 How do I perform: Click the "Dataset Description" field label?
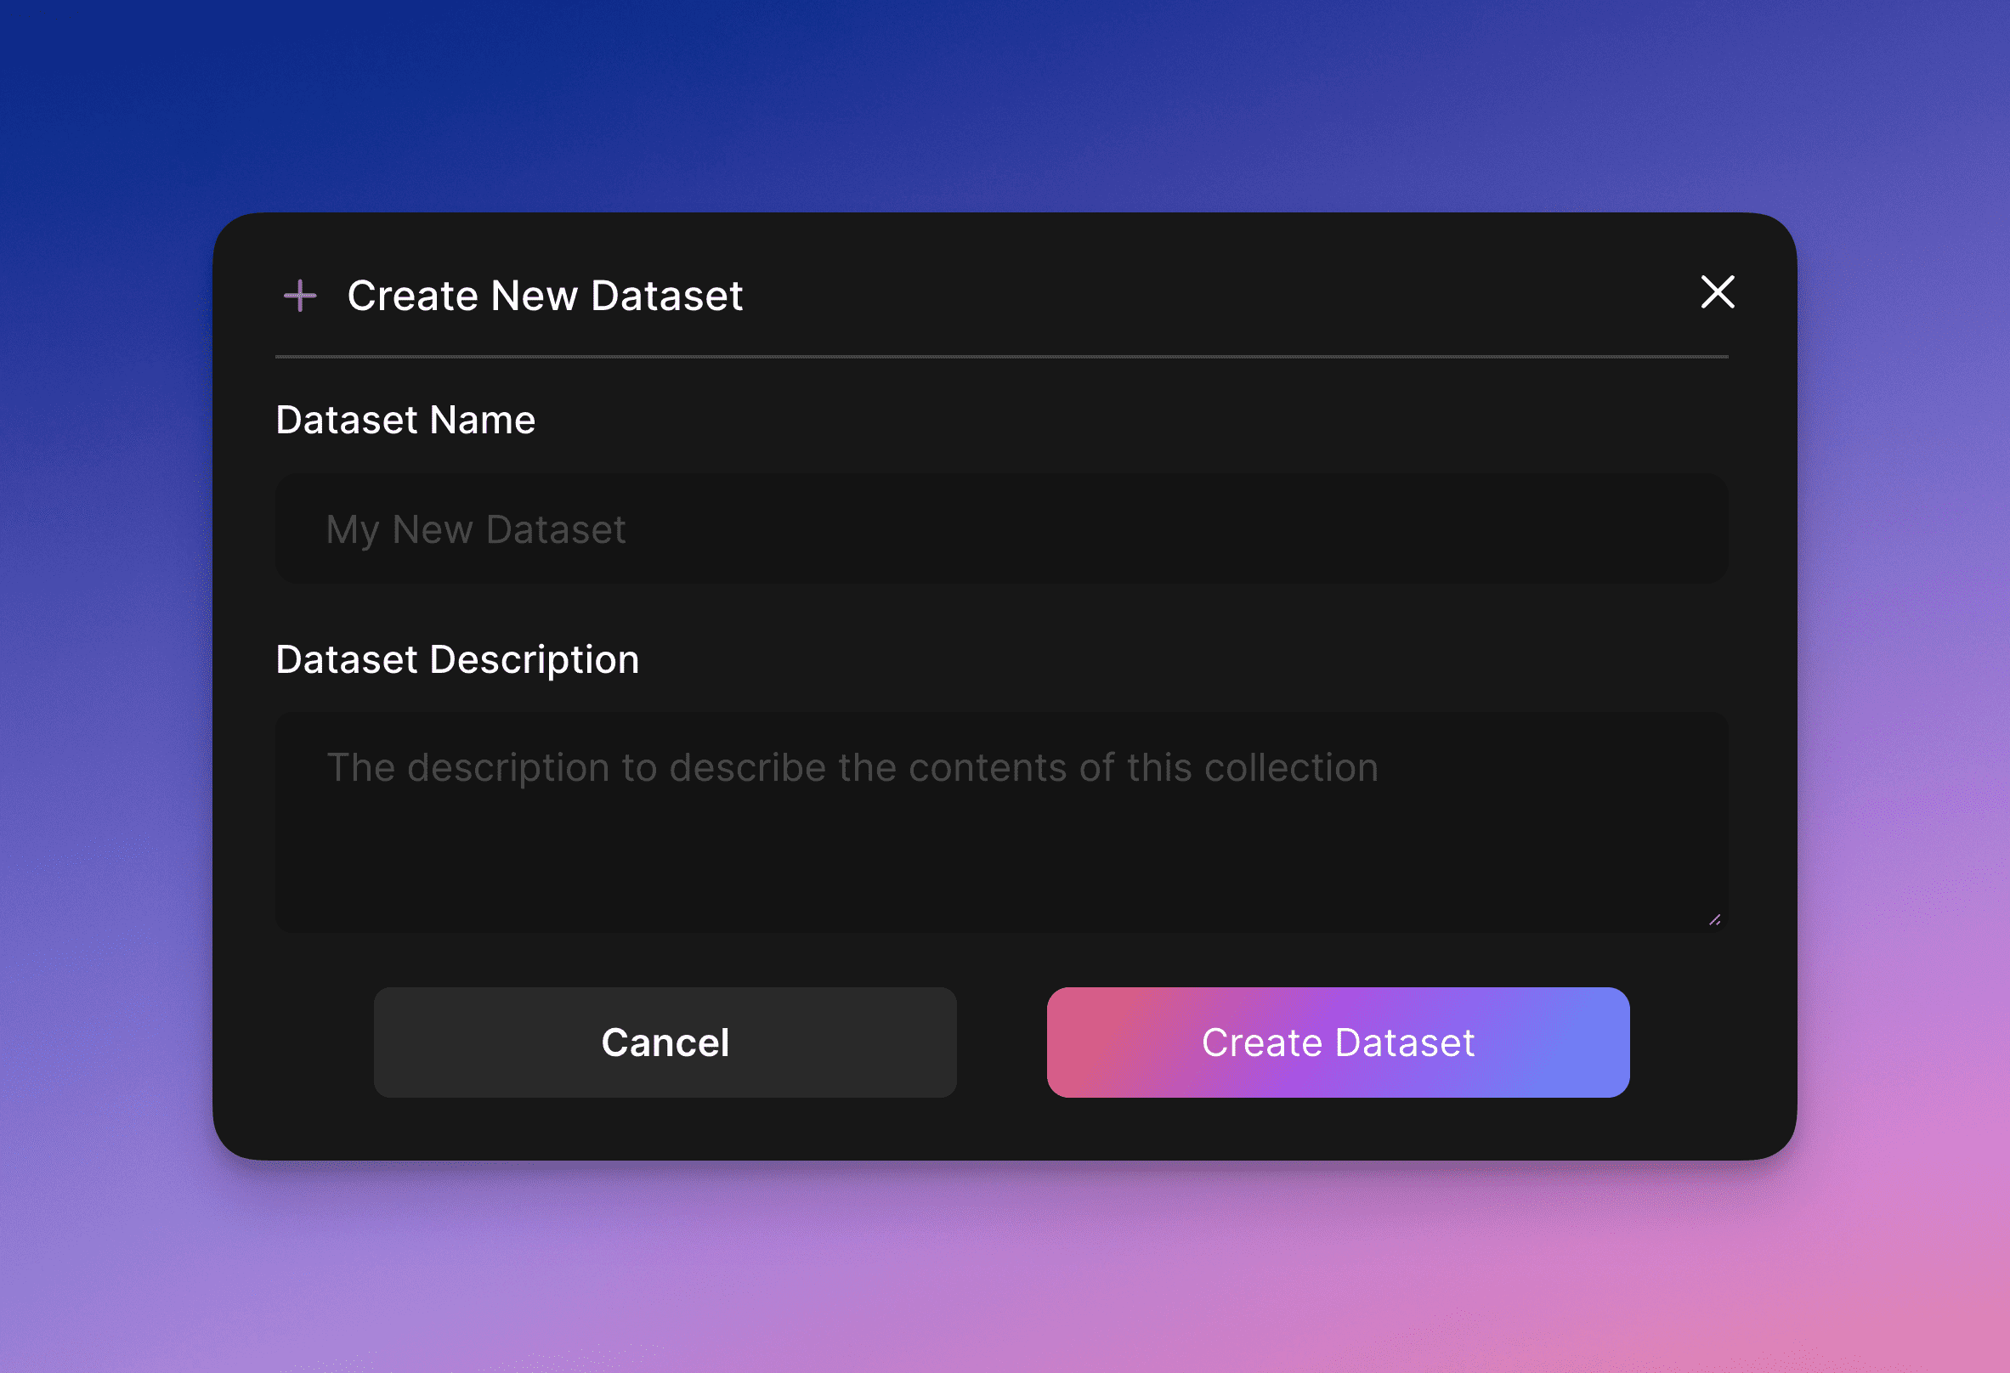[x=456, y=659]
